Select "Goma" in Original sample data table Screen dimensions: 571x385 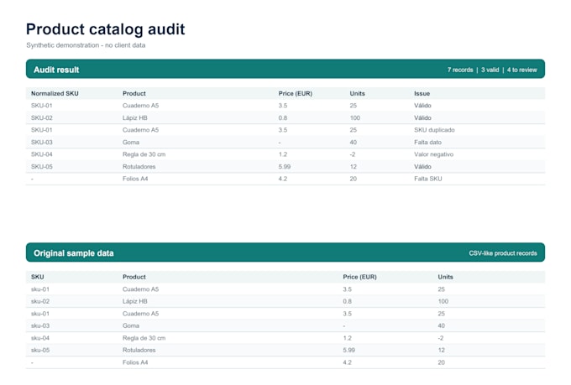(x=131, y=325)
